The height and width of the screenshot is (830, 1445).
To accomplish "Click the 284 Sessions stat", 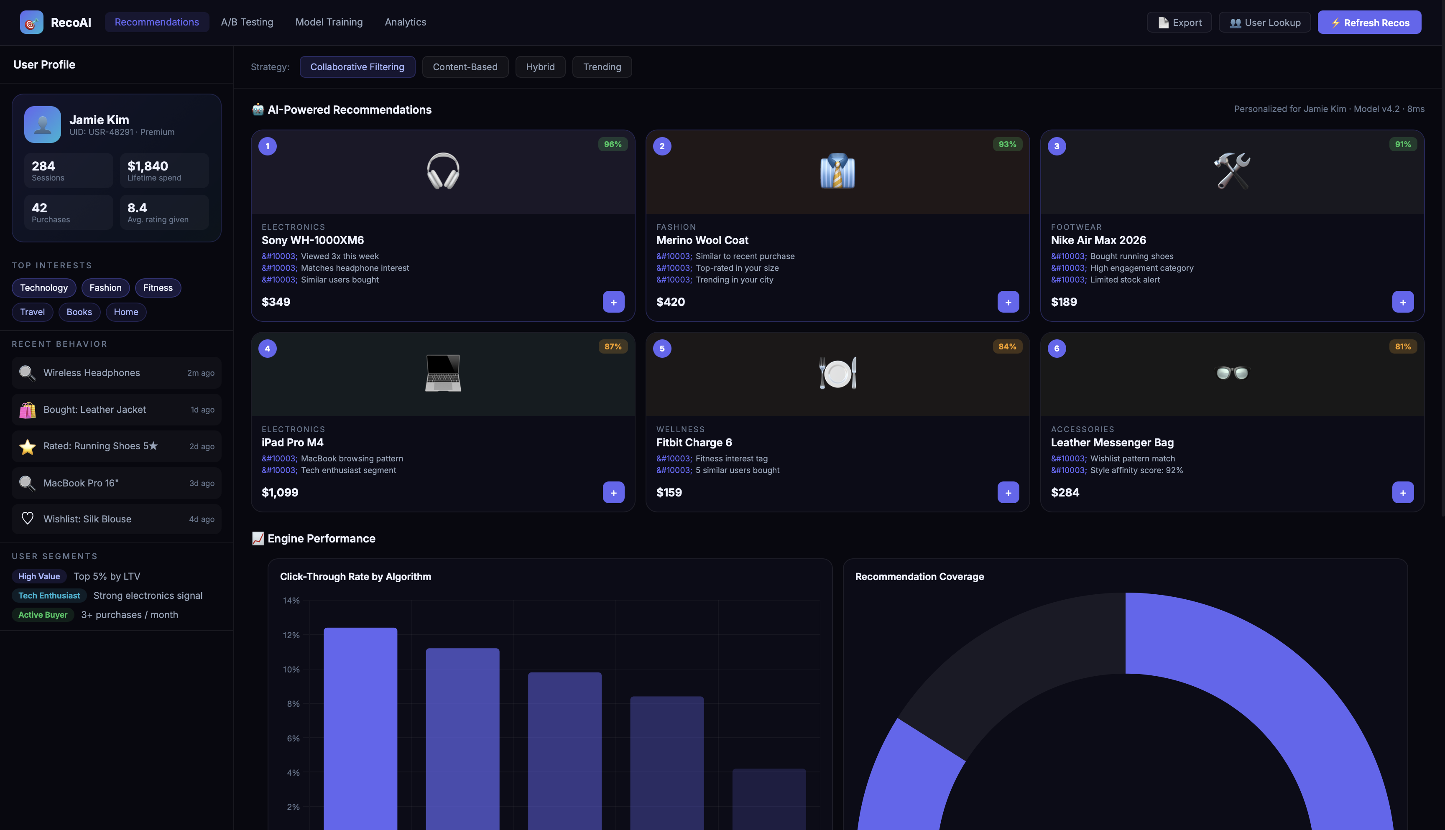I will click(x=69, y=171).
